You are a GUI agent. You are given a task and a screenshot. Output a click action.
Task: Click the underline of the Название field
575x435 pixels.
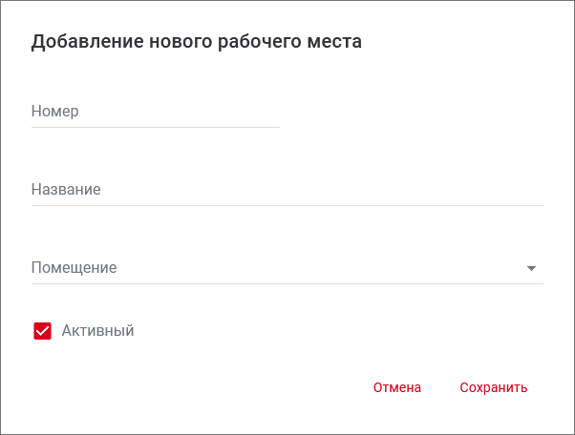point(287,205)
